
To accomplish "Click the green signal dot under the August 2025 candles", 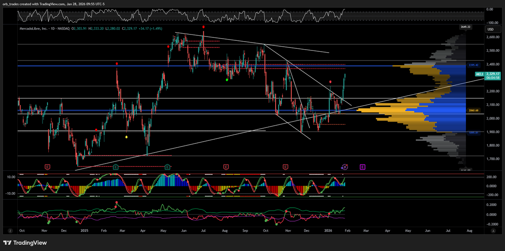I will coord(227,79).
